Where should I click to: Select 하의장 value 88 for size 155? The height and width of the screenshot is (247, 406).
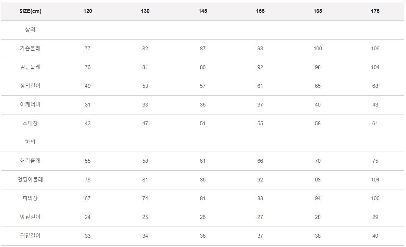(260, 198)
